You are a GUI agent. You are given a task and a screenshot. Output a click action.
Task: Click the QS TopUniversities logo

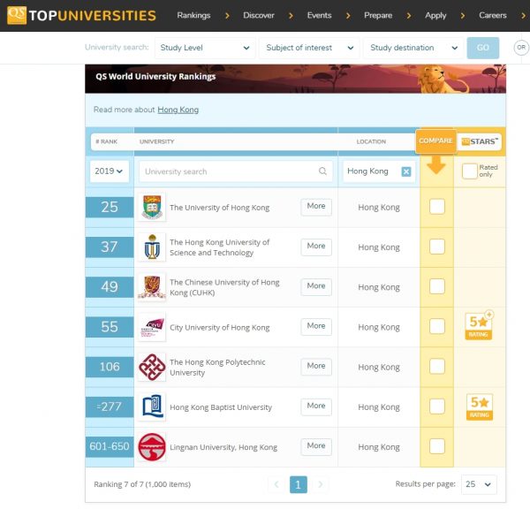81,15
